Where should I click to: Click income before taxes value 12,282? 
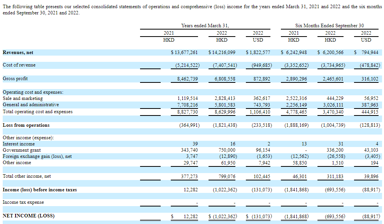[191, 190]
